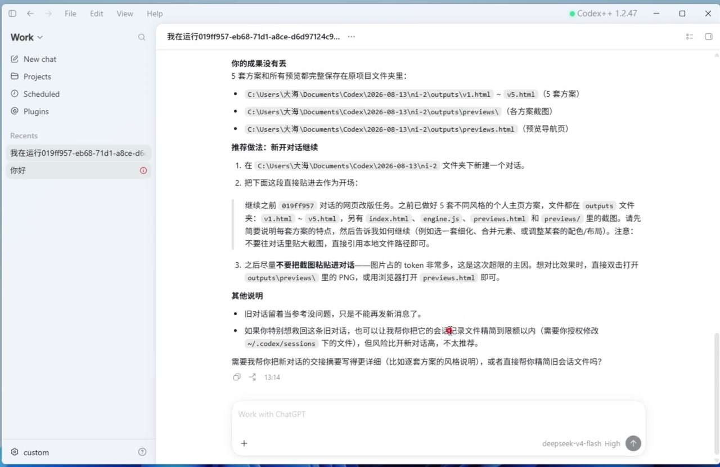The width and height of the screenshot is (720, 467).
Task: Click the Projects folder icon
Action: (15, 77)
